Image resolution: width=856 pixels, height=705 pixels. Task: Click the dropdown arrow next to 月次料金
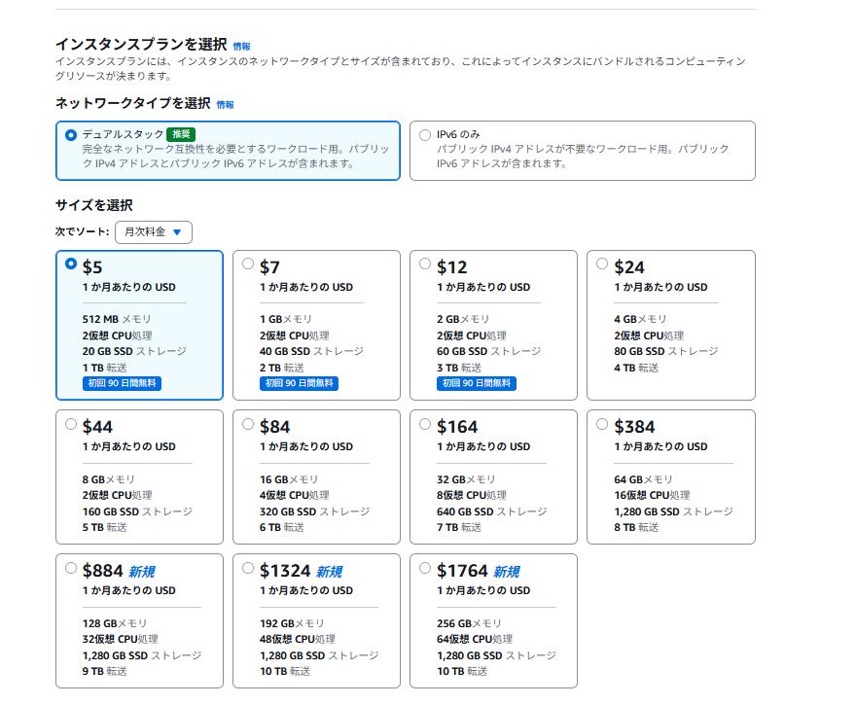coord(177,232)
